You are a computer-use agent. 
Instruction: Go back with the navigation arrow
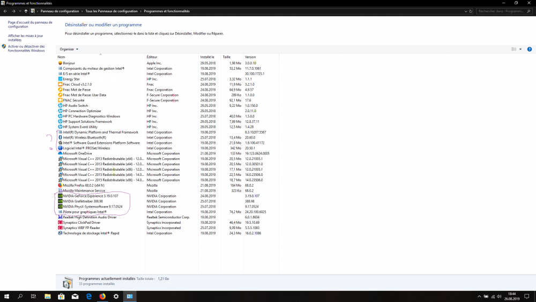coord(5,11)
